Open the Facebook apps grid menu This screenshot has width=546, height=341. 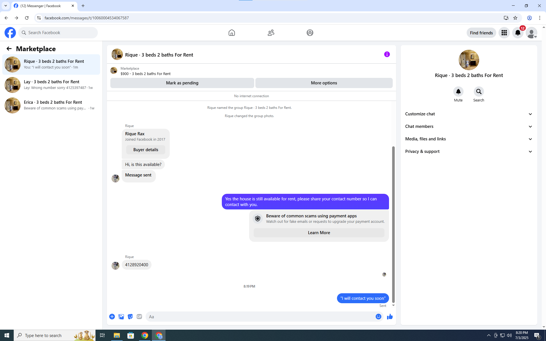pyautogui.click(x=504, y=33)
